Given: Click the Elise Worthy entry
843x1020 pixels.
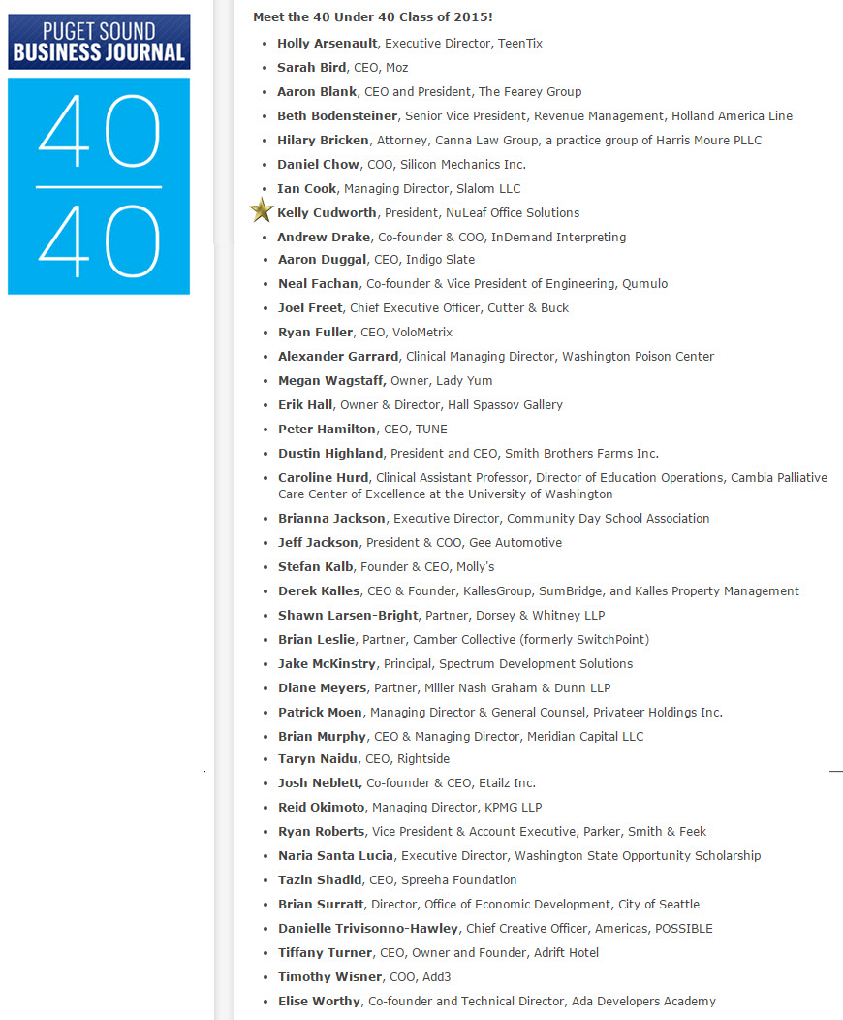Looking at the screenshot, I should pos(497,1002).
